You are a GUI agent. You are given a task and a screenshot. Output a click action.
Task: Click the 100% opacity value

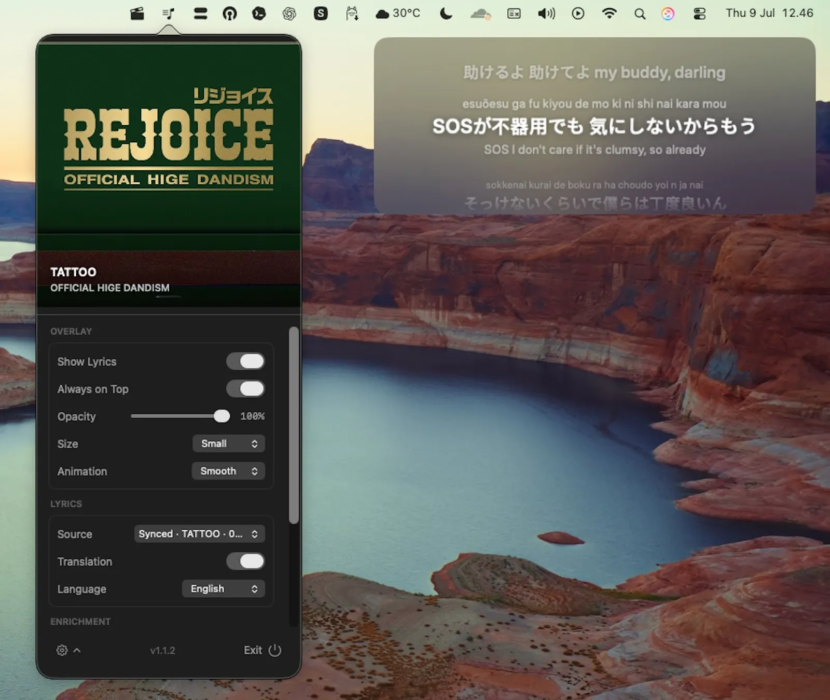[x=252, y=416]
